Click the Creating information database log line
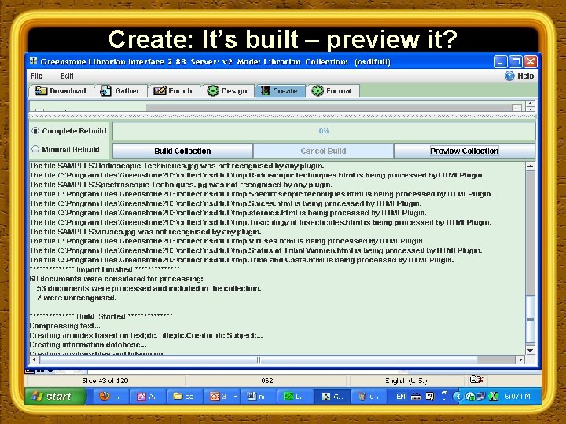Viewport: 566px width, 424px height. tap(88, 345)
